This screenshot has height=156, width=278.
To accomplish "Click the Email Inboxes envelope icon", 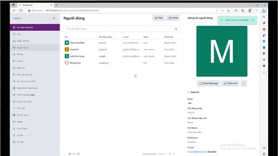I will coord(14,95).
